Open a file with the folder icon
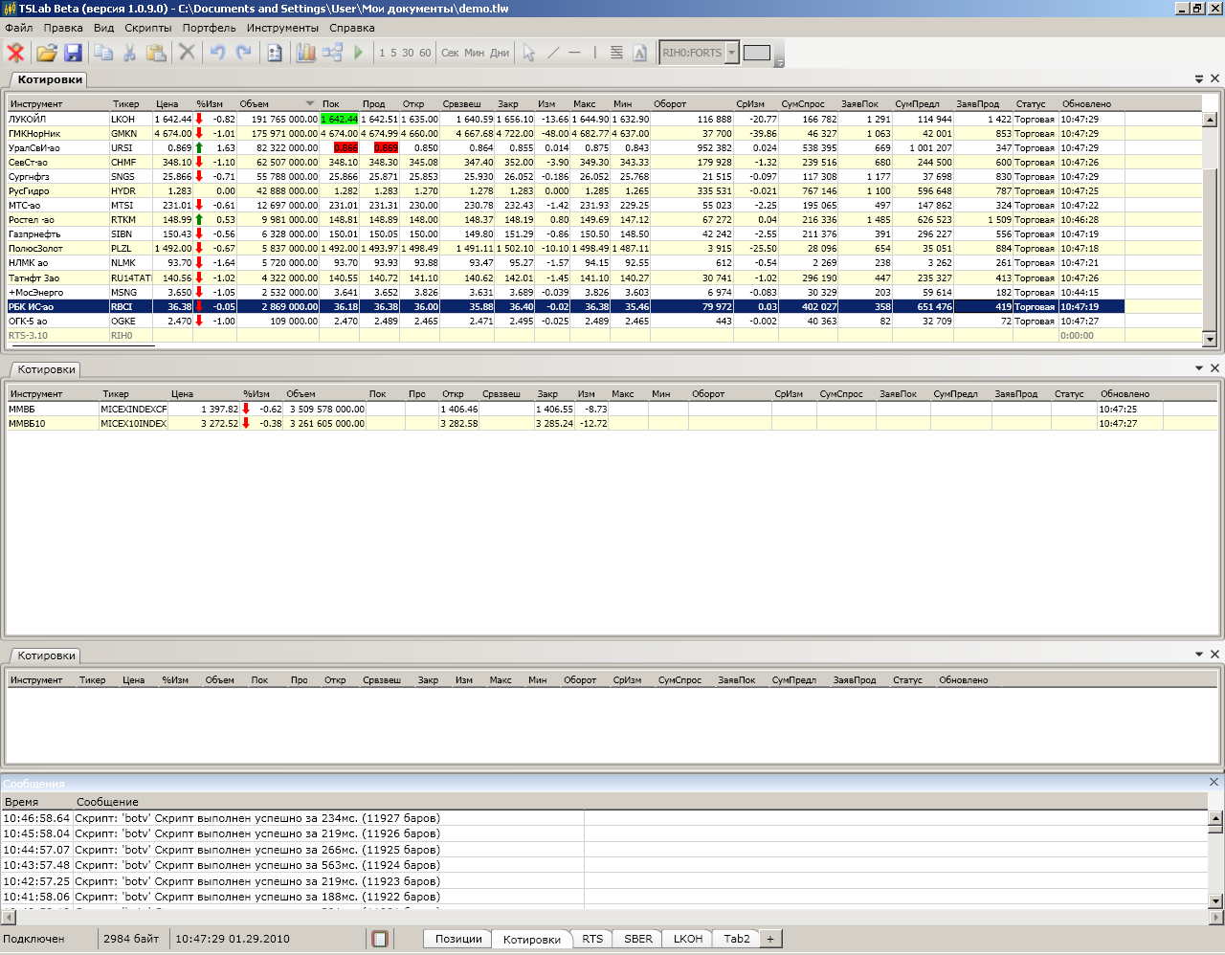The width and height of the screenshot is (1225, 955). click(x=46, y=53)
